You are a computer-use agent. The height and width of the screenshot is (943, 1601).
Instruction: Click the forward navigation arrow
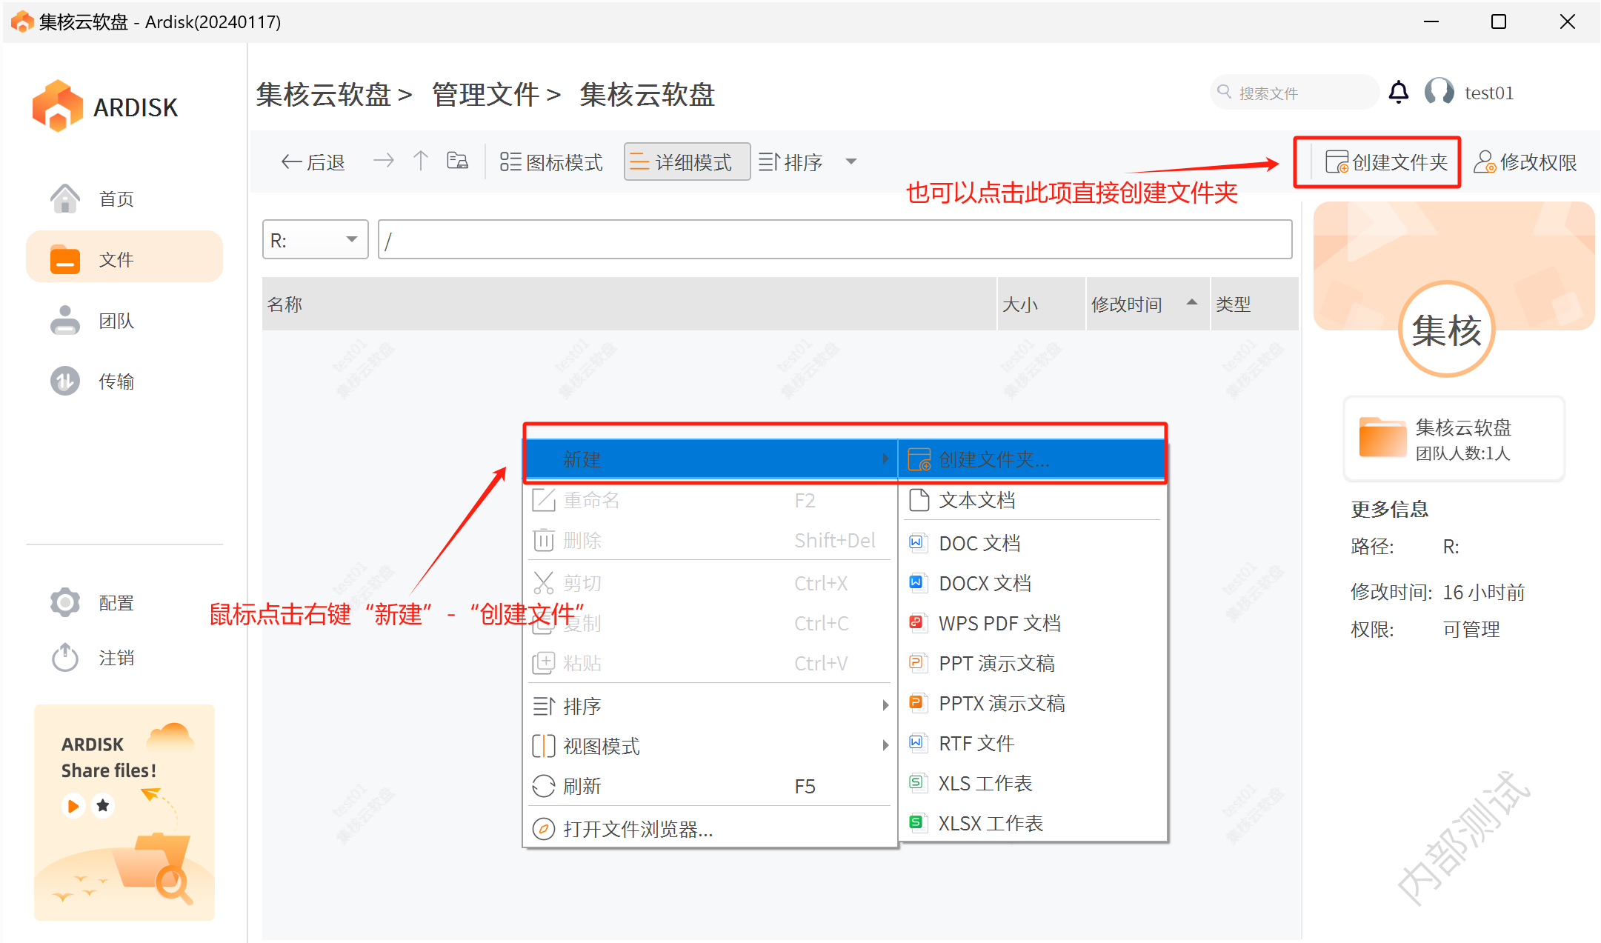(x=383, y=161)
